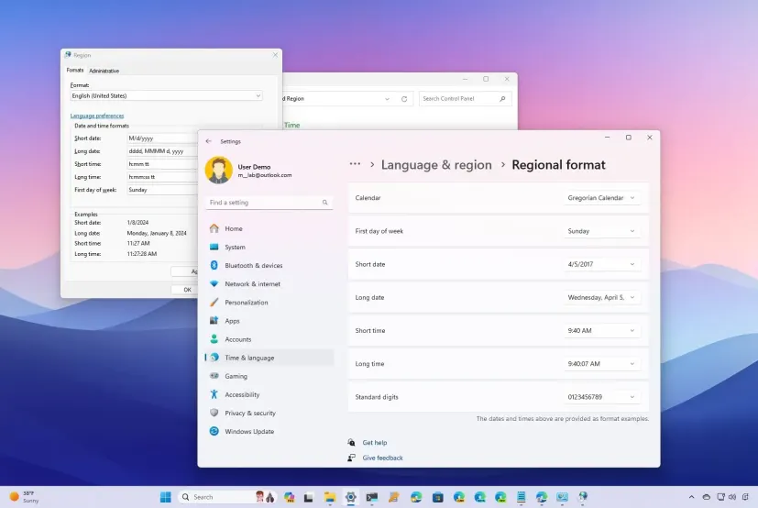The image size is (758, 508).
Task: Click refresh icon in Control Panel window
Action: coord(404,99)
